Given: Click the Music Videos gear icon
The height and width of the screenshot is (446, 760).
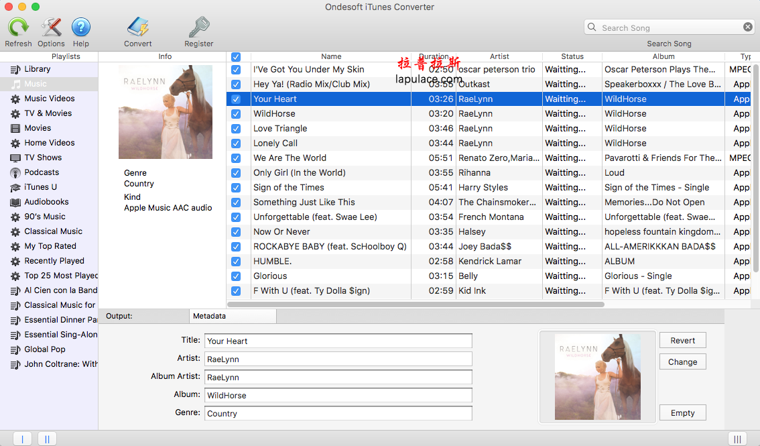Looking at the screenshot, I should click(x=15, y=99).
